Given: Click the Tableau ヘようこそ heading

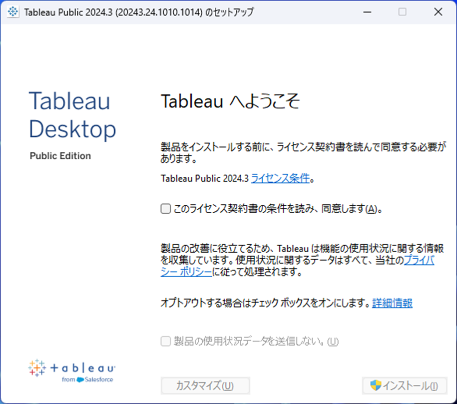Looking at the screenshot, I should click(230, 101).
